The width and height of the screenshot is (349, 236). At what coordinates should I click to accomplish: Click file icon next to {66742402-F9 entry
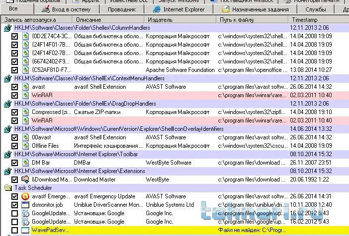tap(25, 61)
